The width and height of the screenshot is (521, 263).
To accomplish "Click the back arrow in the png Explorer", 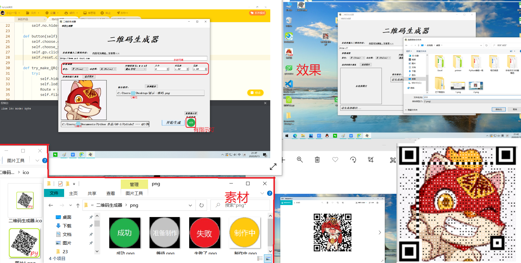I will [x=51, y=205].
